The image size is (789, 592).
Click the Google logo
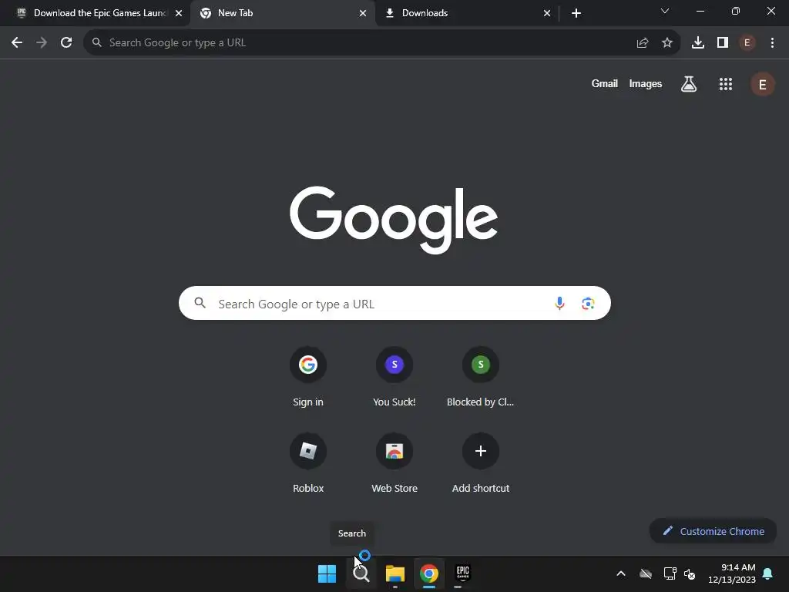(x=394, y=220)
